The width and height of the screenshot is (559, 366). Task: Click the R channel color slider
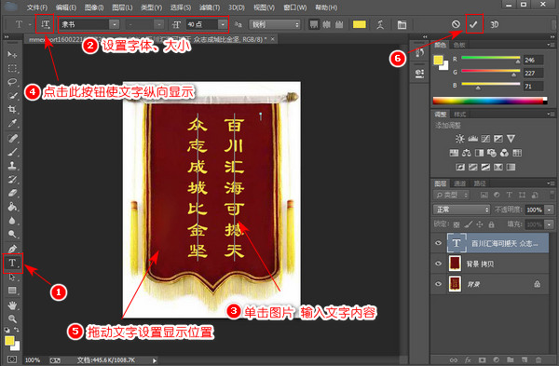491,58
